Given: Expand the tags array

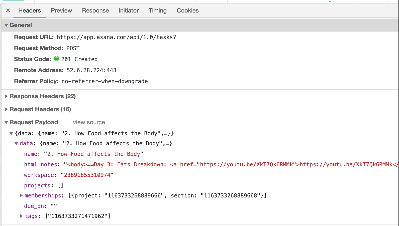Looking at the screenshot, I should [21, 216].
